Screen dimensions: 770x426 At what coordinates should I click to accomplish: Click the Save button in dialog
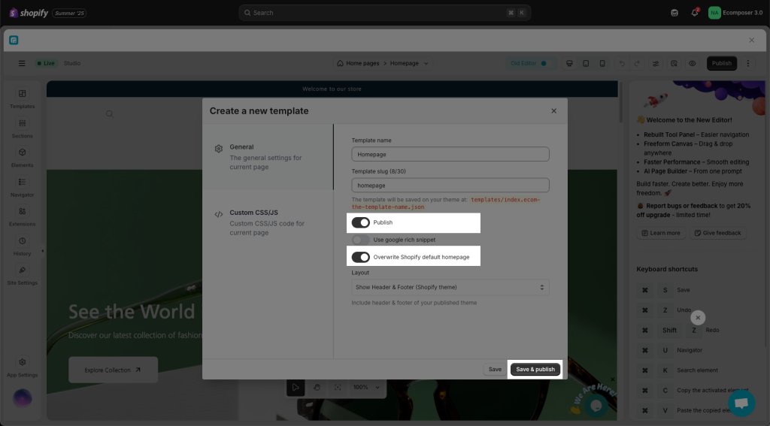pyautogui.click(x=495, y=370)
